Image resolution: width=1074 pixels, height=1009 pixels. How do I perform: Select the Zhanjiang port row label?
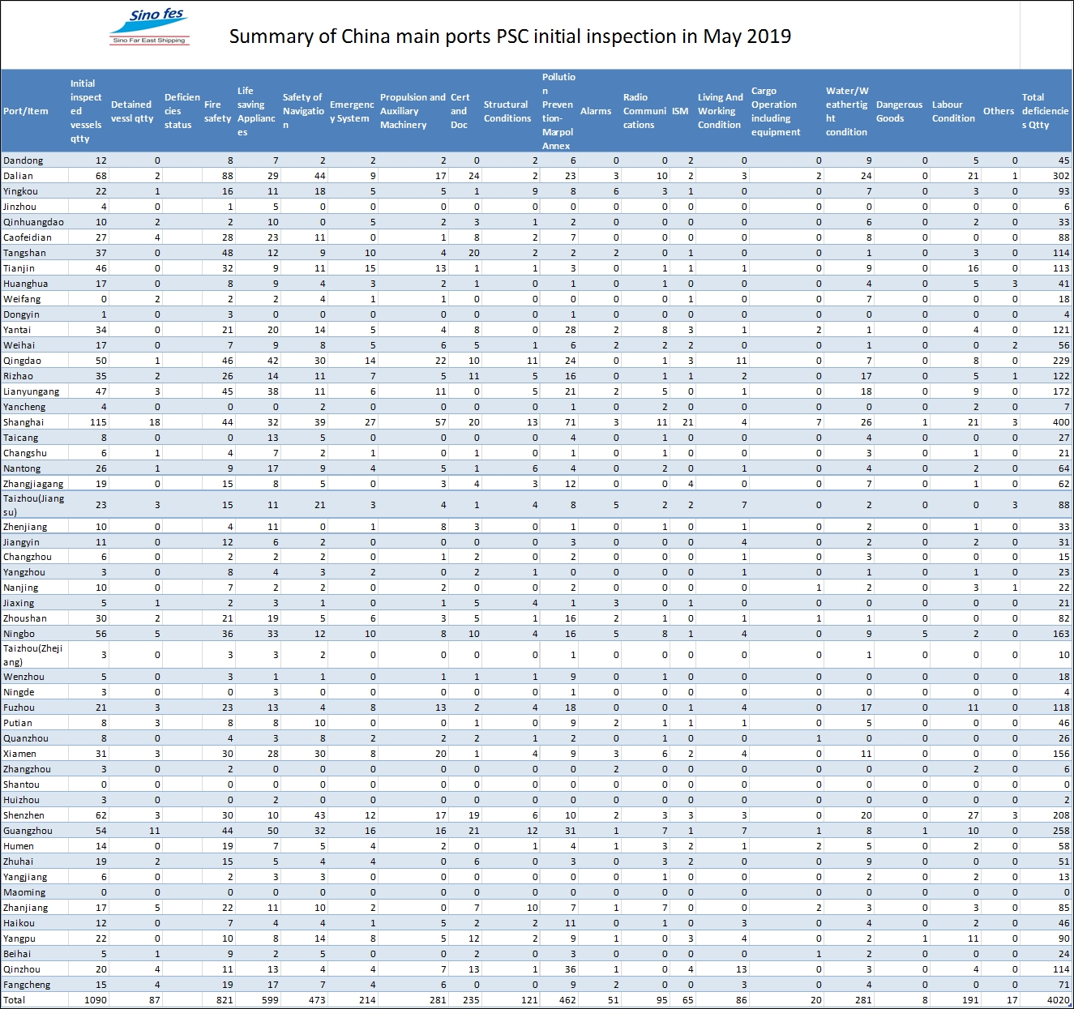[x=26, y=908]
